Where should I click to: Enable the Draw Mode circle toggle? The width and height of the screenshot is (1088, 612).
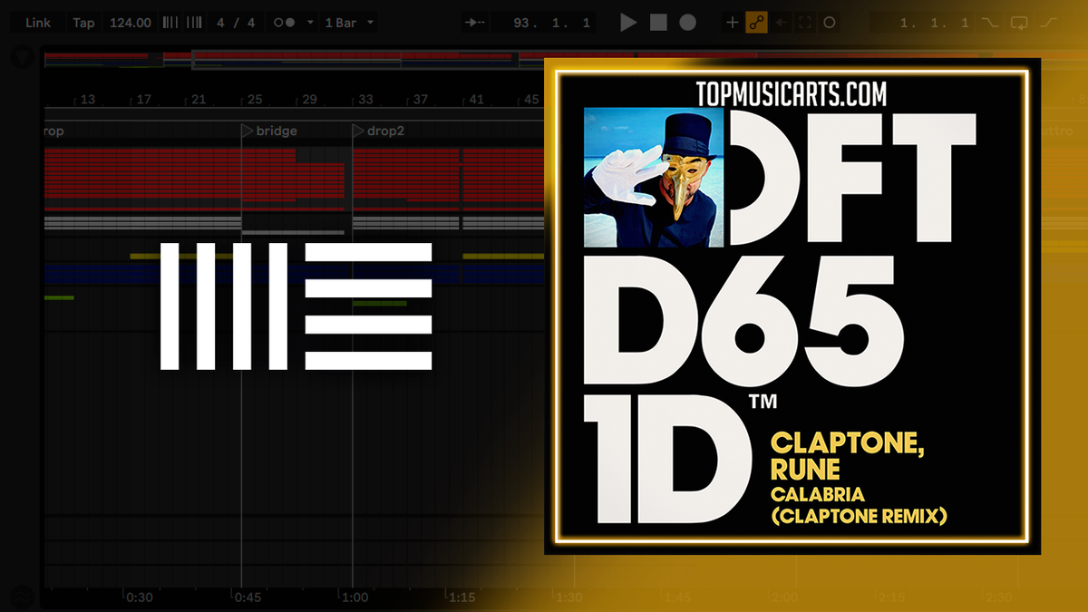829,22
